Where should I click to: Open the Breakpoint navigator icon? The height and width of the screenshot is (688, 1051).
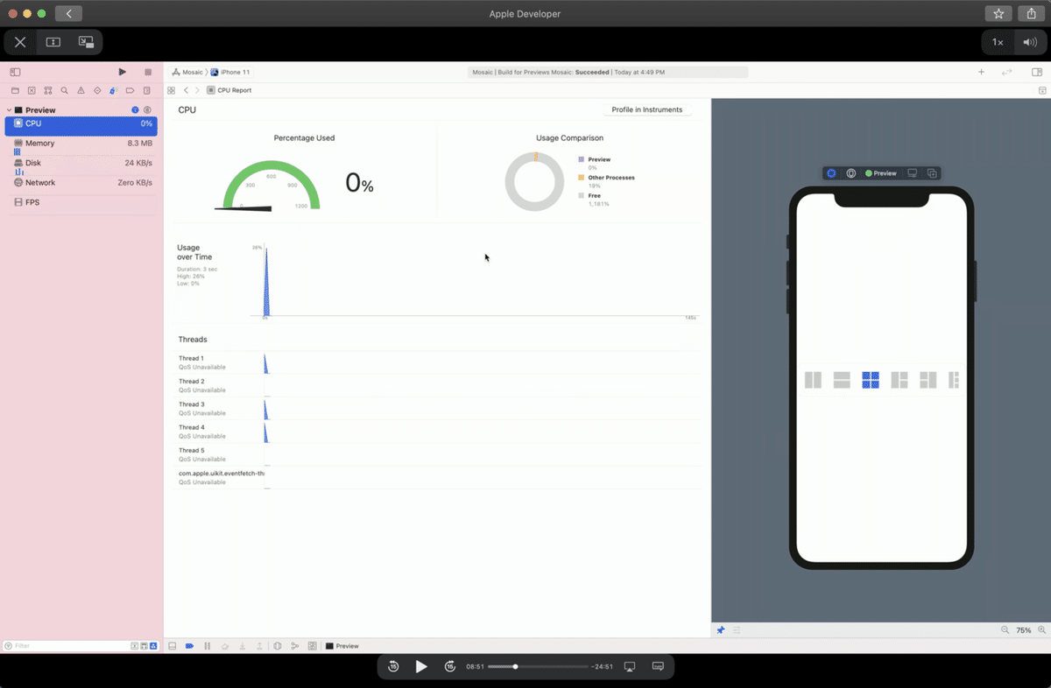click(x=130, y=90)
